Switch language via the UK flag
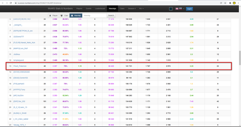 (x=177, y=9)
